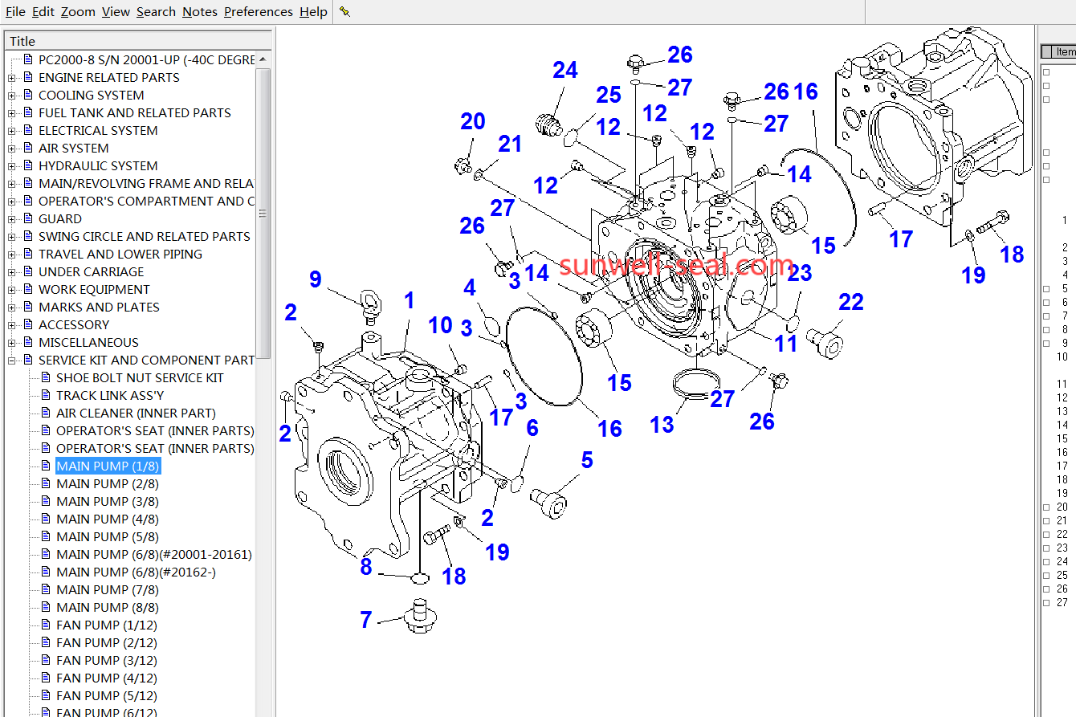Click the document icon beside SHOE BOLT NUT SERVICE KIT
The image size is (1076, 717).
point(46,377)
